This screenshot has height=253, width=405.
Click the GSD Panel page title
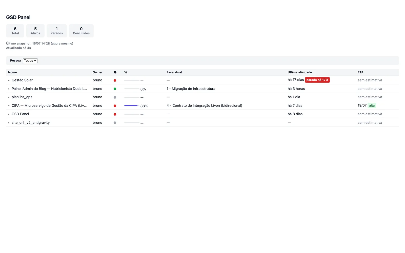[x=18, y=17]
